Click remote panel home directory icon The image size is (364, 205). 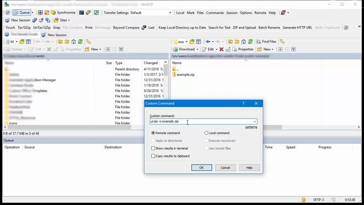pyautogui.click(x=243, y=42)
